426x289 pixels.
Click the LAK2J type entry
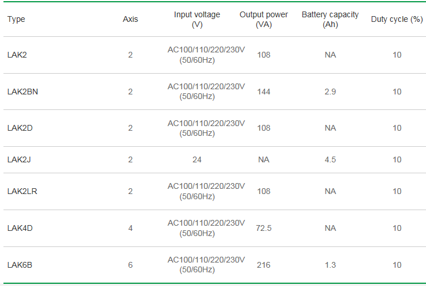click(x=19, y=159)
